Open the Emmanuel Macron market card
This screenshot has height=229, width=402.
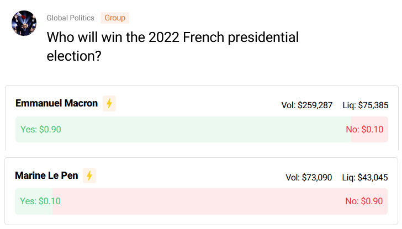pyautogui.click(x=202, y=118)
